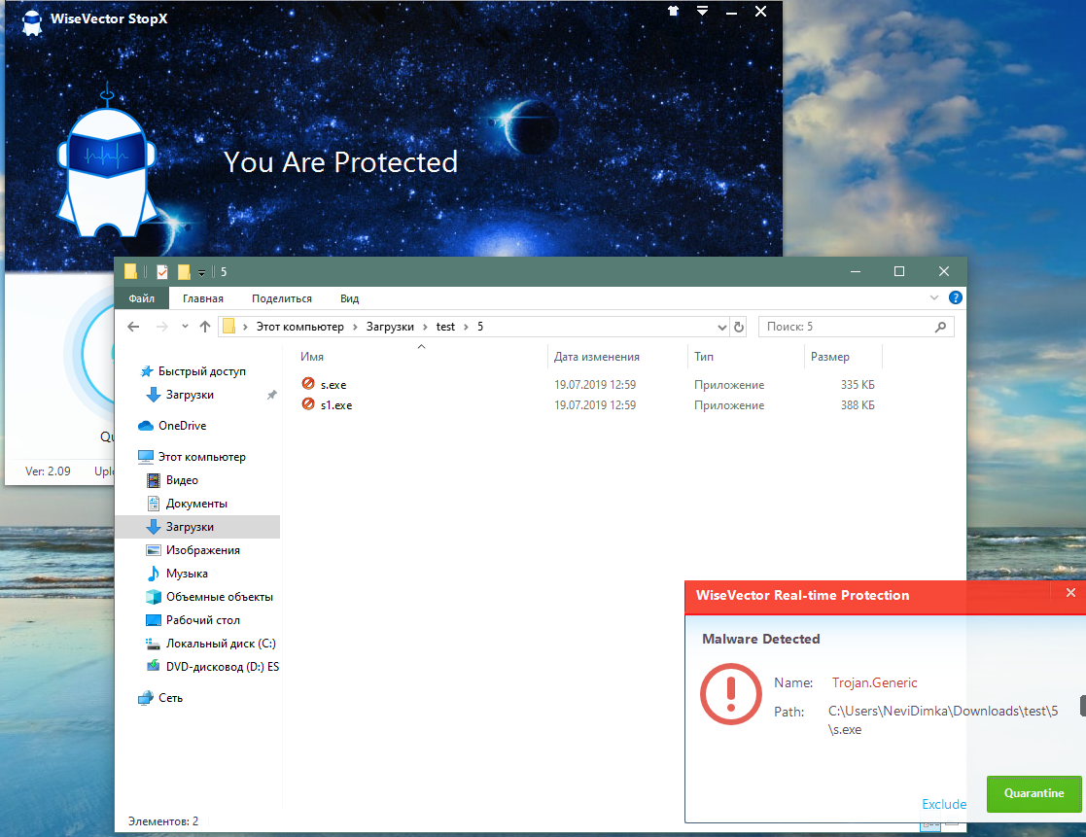Viewport: 1086px width, 837px height.
Task: Sort by the Размер column header
Action: coord(829,357)
